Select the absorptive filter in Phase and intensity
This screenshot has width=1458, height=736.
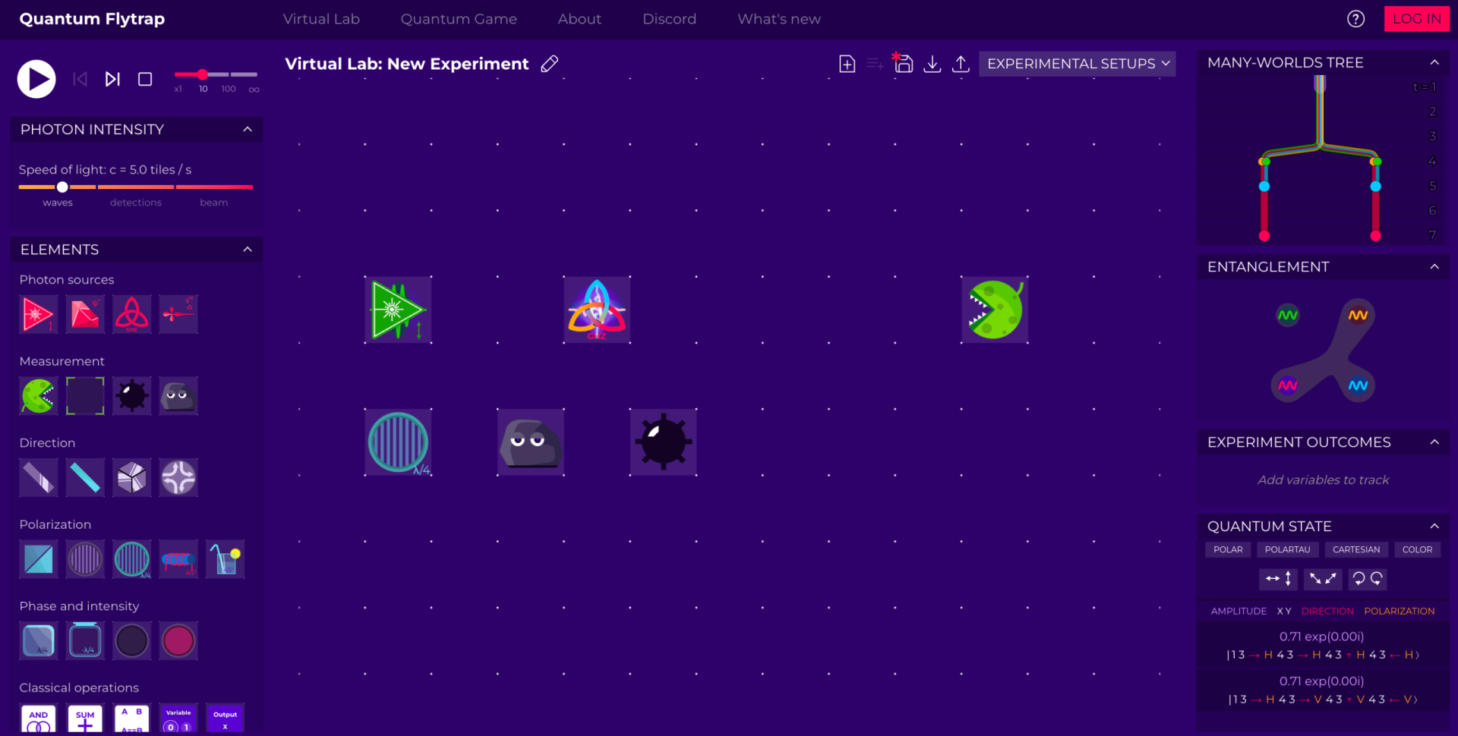tap(131, 640)
